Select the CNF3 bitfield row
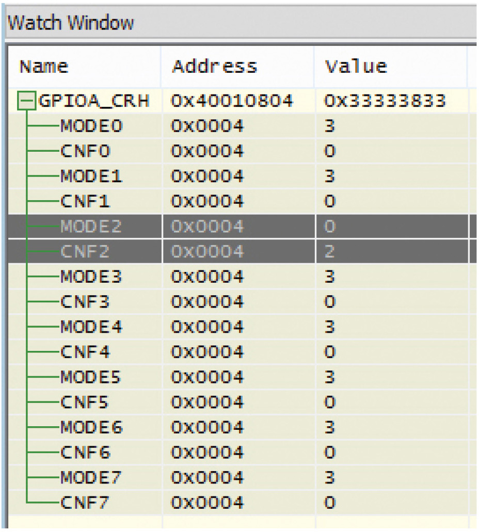 pyautogui.click(x=242, y=302)
